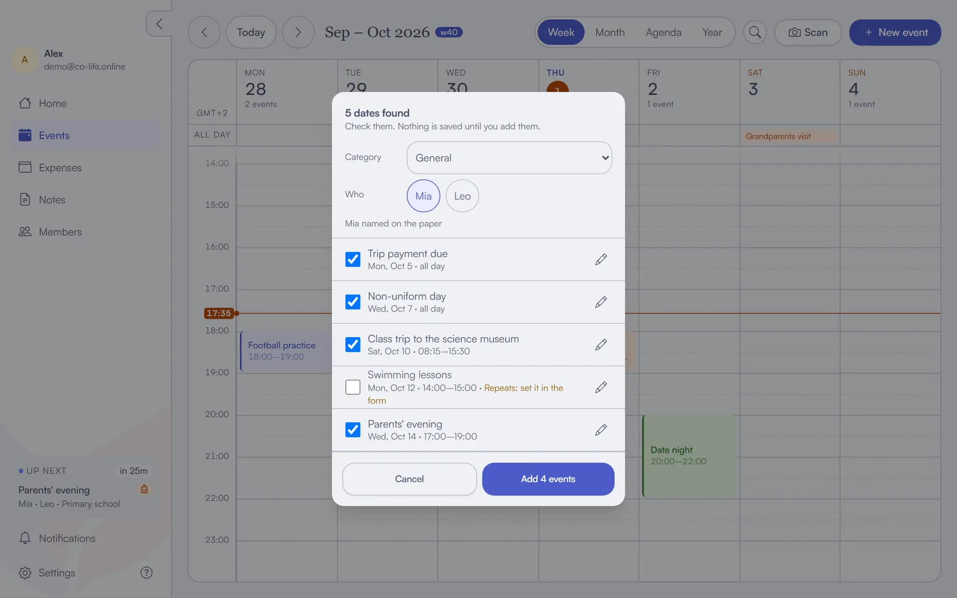
Task: Uncheck Class trip to the science museum
Action: [x=353, y=345]
